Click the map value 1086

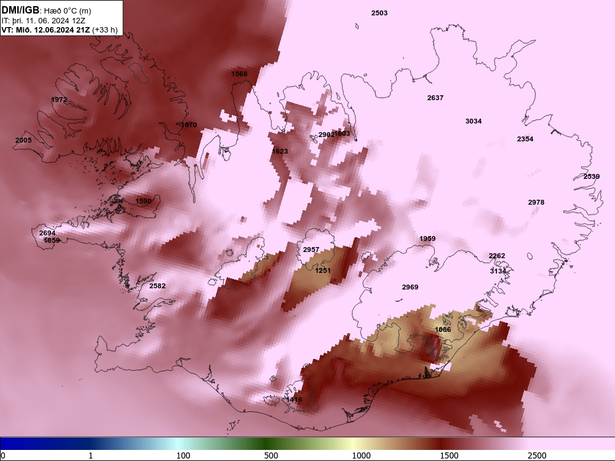tap(443, 329)
